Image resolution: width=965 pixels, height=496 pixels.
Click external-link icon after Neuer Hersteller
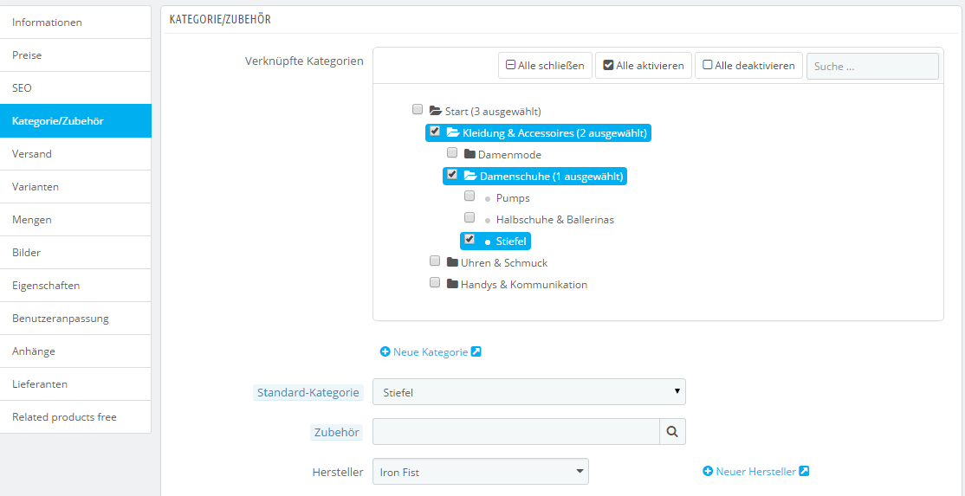804,472
